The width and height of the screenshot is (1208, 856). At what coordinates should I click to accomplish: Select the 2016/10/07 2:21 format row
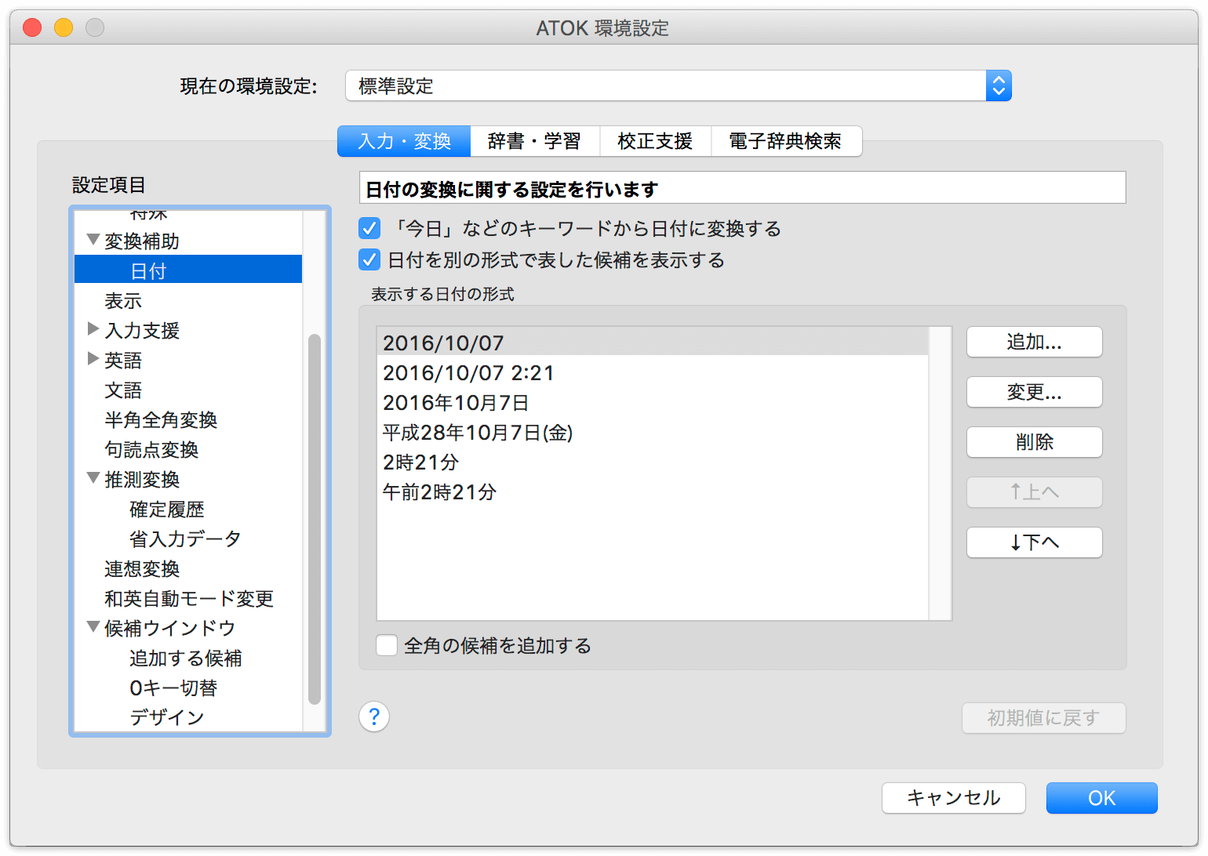coord(653,372)
